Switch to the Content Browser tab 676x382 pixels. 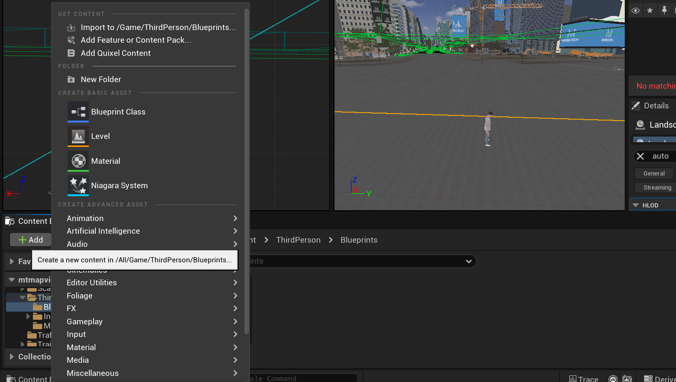[x=28, y=221]
